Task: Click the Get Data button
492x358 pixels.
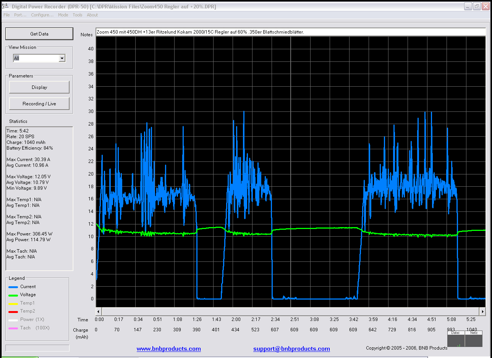Action: (x=39, y=34)
